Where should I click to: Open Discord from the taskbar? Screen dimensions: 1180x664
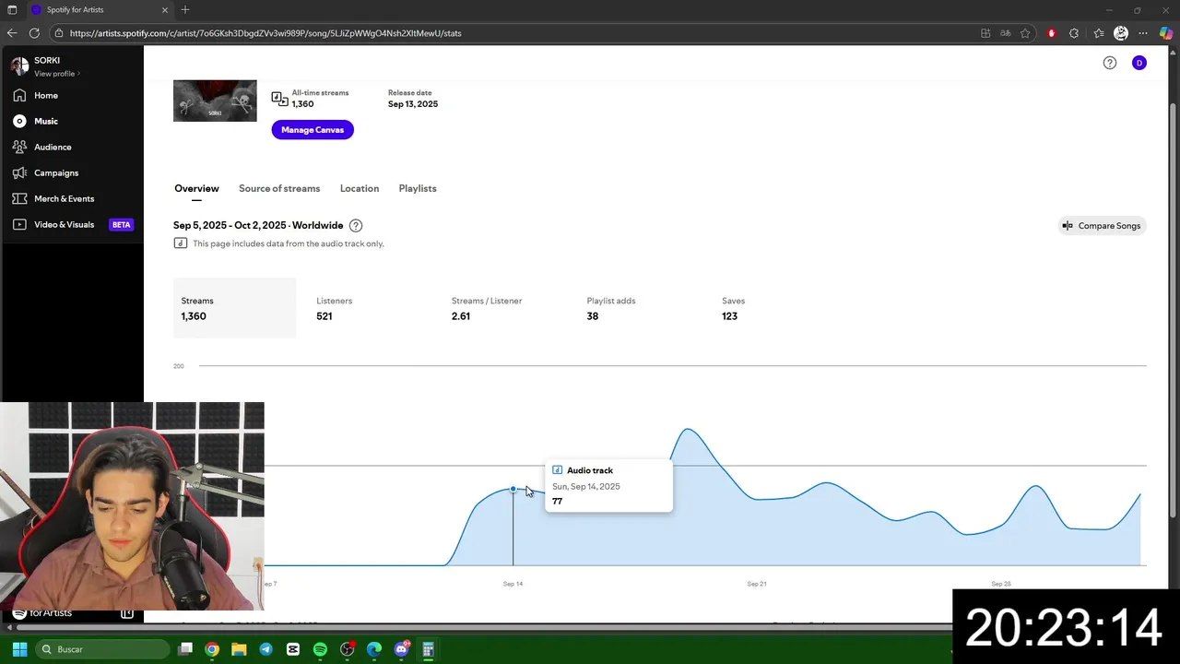pyautogui.click(x=401, y=649)
